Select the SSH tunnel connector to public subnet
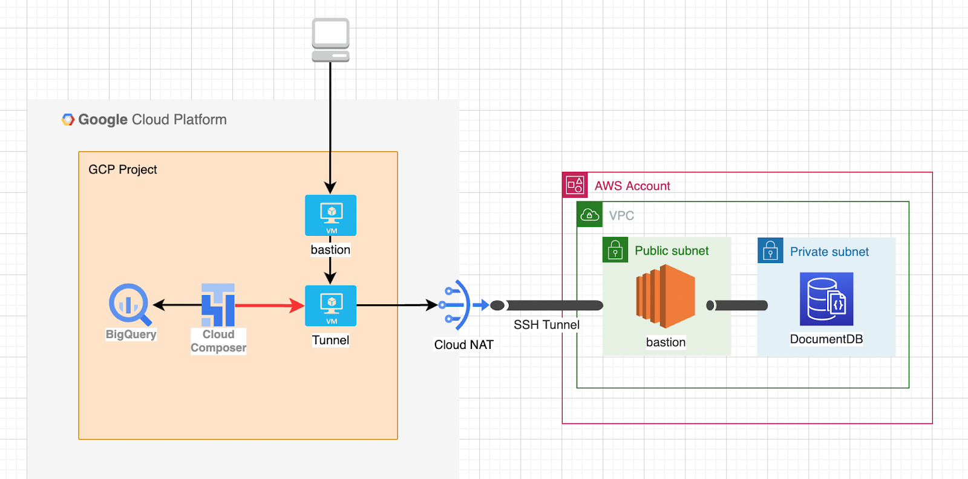Image resolution: width=968 pixels, height=479 pixels. 546,305
